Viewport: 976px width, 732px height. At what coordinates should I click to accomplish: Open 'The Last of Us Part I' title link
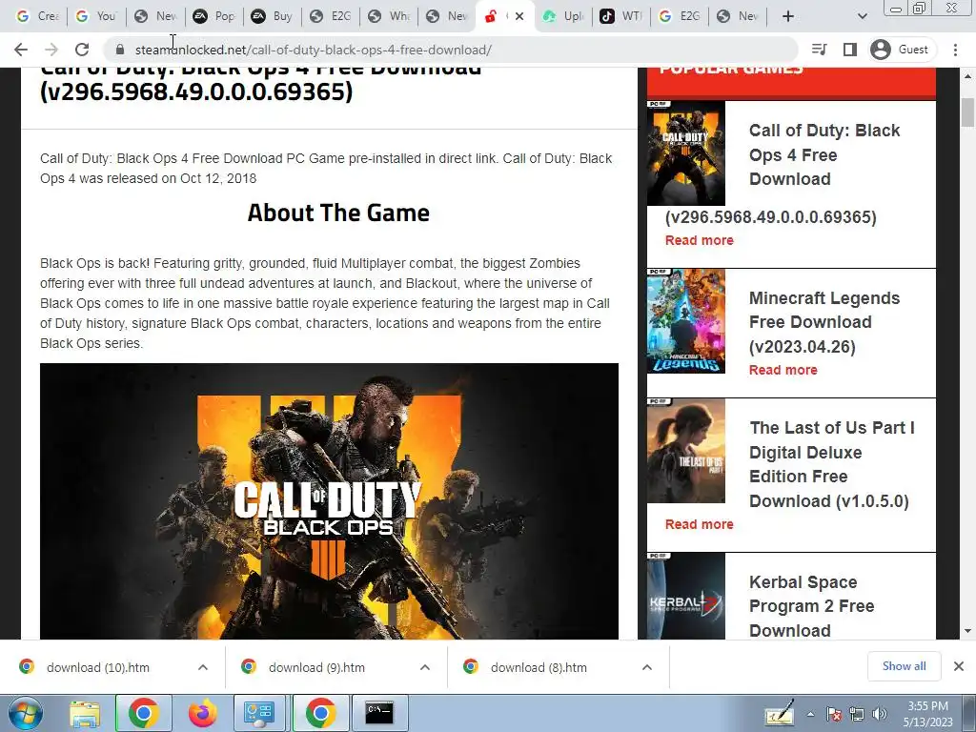831,464
